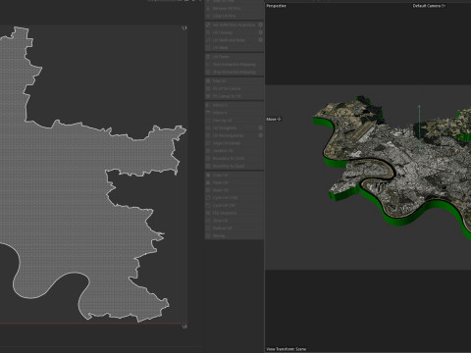
Task: Apply Mirror V to the UVs
Action: coord(234,113)
